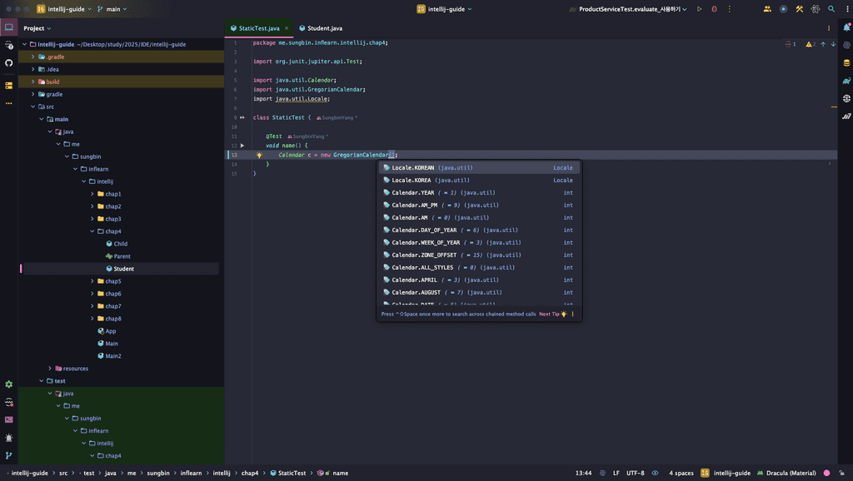
Task: Collapse the src folder
Action: (x=33, y=107)
